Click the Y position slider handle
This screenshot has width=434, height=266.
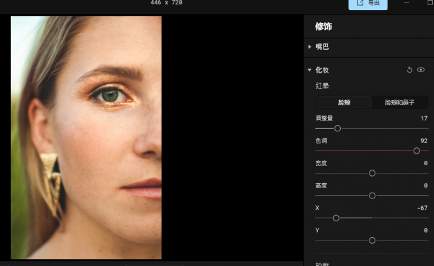click(372, 240)
